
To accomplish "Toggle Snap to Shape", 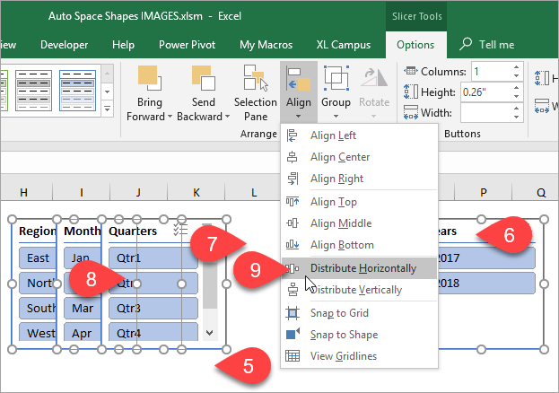I will (x=343, y=335).
